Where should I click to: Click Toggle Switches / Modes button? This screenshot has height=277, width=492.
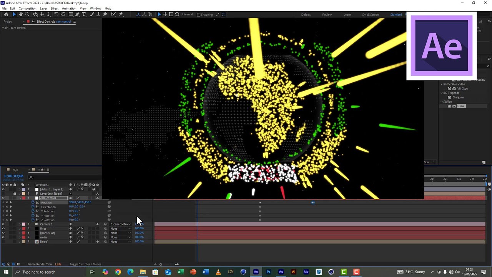(x=85, y=264)
